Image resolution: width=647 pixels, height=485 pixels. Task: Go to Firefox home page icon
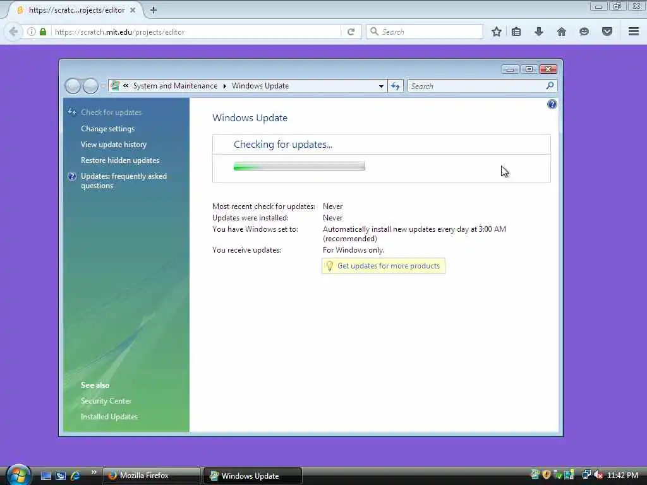[561, 32]
